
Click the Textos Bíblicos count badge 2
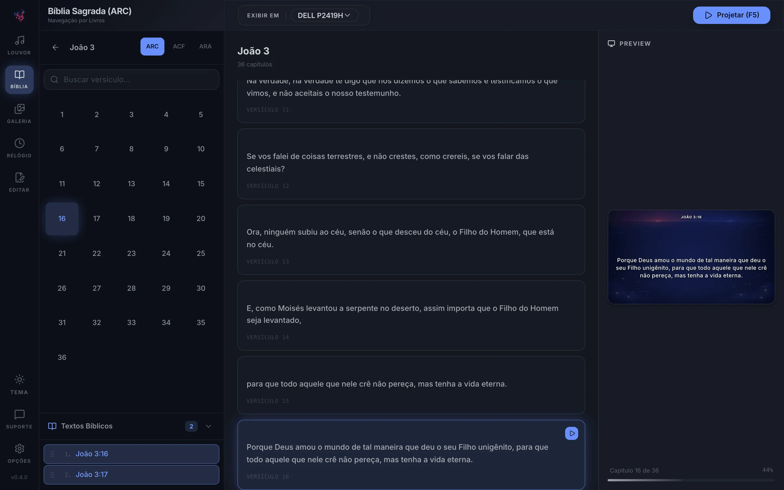pos(191,426)
